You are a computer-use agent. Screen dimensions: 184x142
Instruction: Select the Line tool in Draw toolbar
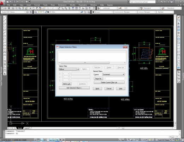coord(5,17)
